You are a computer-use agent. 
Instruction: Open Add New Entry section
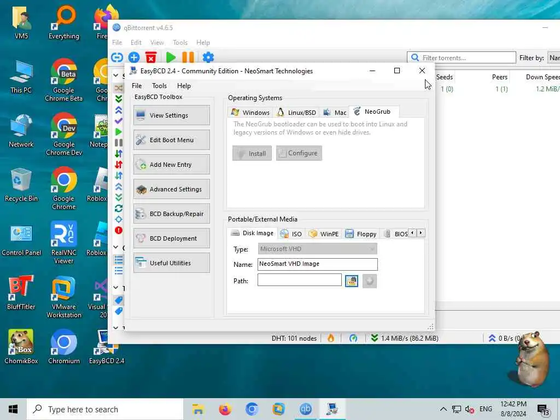(171, 165)
